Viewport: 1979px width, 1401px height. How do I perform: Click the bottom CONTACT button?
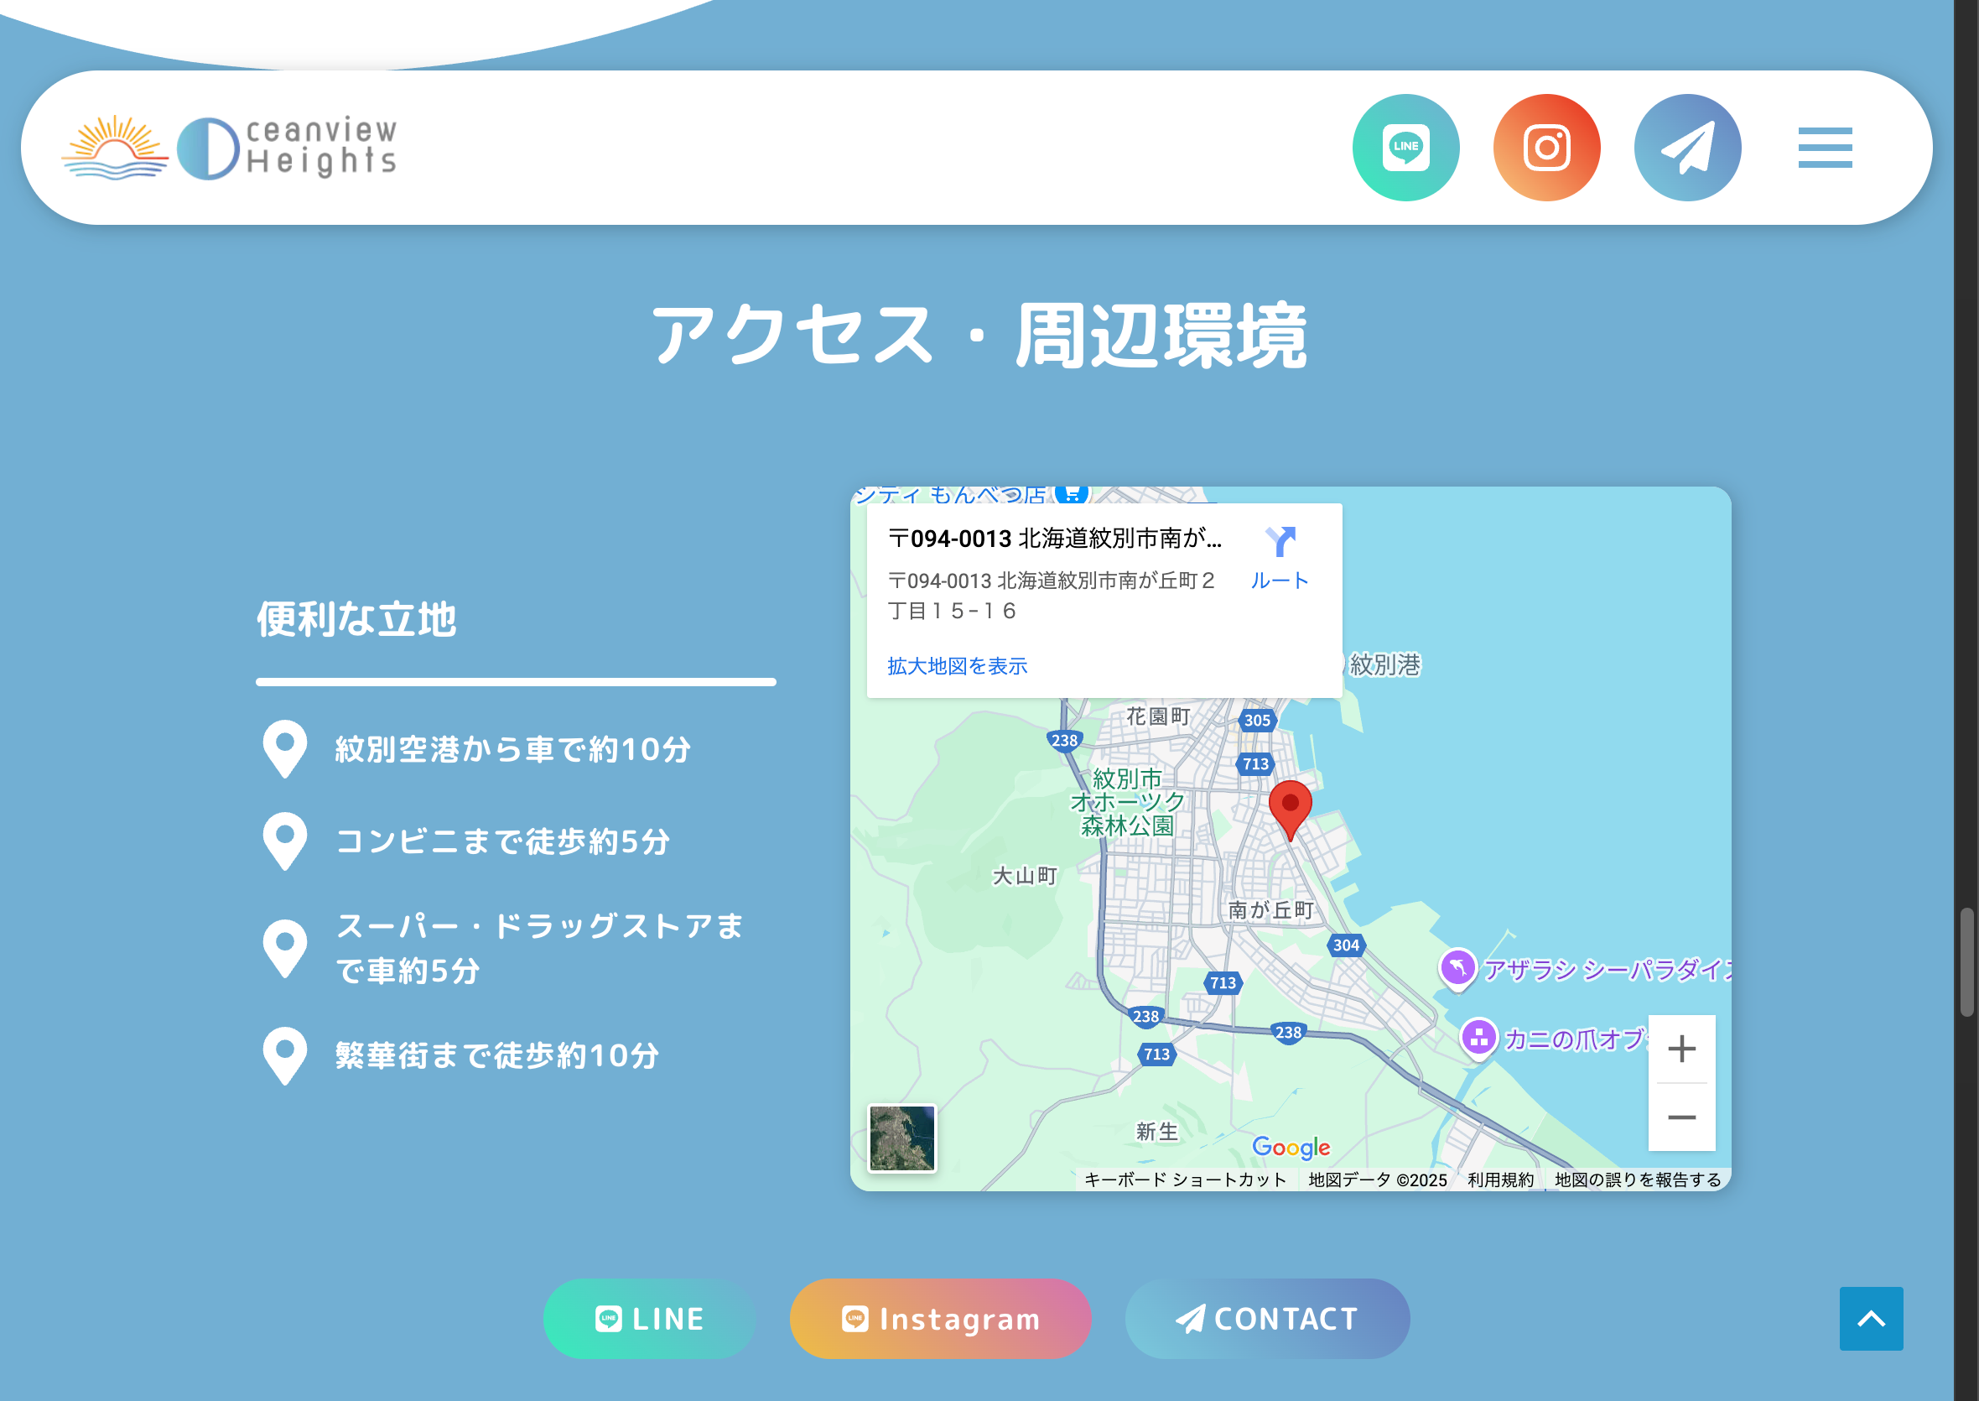click(1267, 1318)
